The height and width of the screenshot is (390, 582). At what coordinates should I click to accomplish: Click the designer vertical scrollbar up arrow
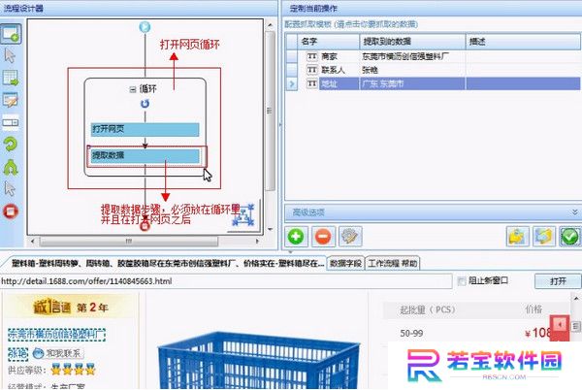(270, 25)
